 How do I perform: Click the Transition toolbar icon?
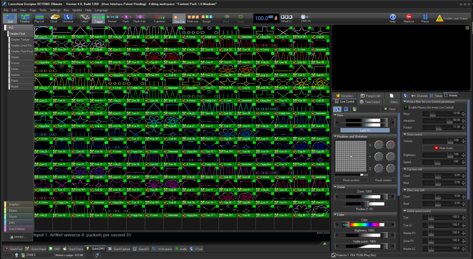pos(159,18)
